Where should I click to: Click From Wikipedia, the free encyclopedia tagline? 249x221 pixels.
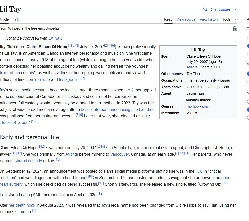point(29,28)
